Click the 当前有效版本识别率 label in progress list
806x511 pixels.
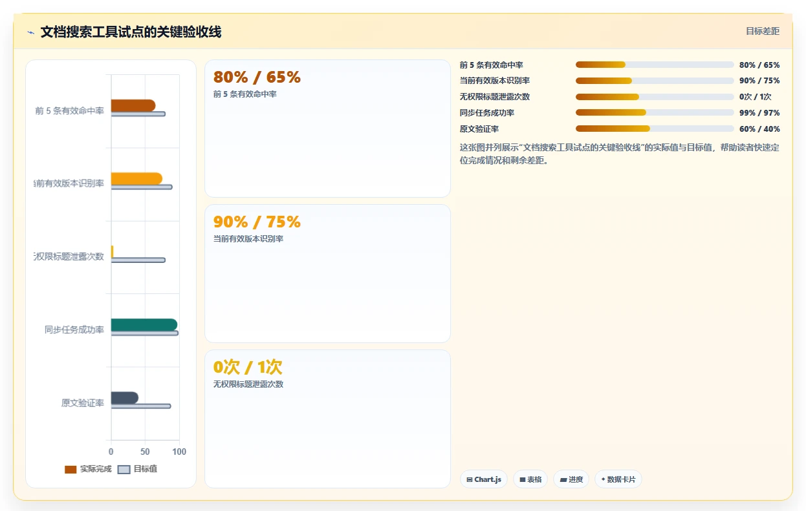pos(495,81)
